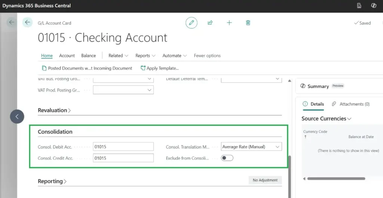Click the pencil edit icon
Viewport: 383px width, 198px height.
[x=191, y=23]
